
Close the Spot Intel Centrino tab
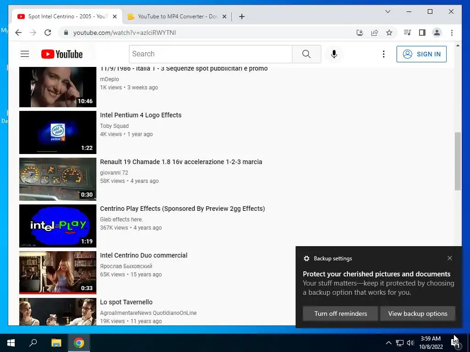click(x=114, y=16)
